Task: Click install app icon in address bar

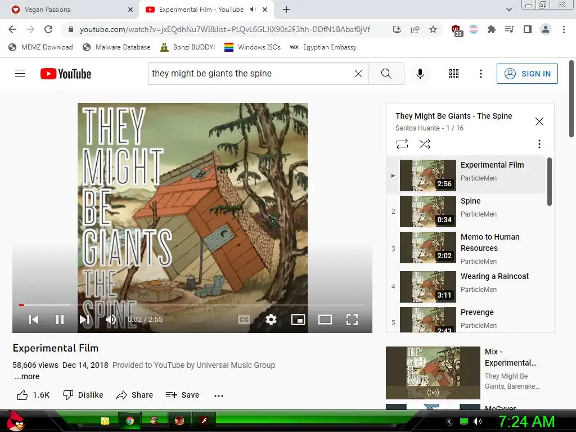Action: (397, 29)
